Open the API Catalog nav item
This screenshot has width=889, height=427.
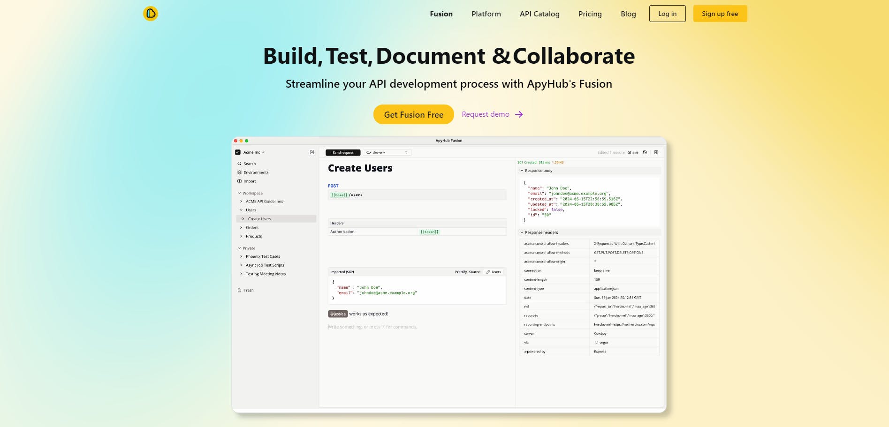[x=539, y=14]
